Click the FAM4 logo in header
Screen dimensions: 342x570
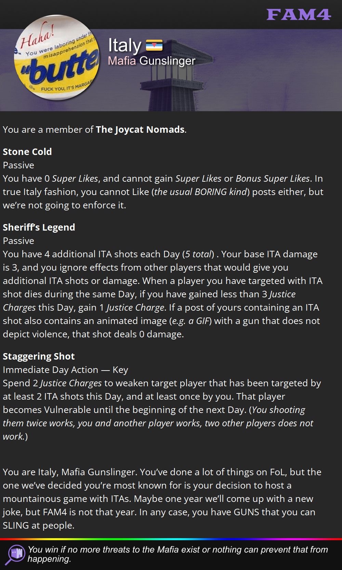point(299,14)
